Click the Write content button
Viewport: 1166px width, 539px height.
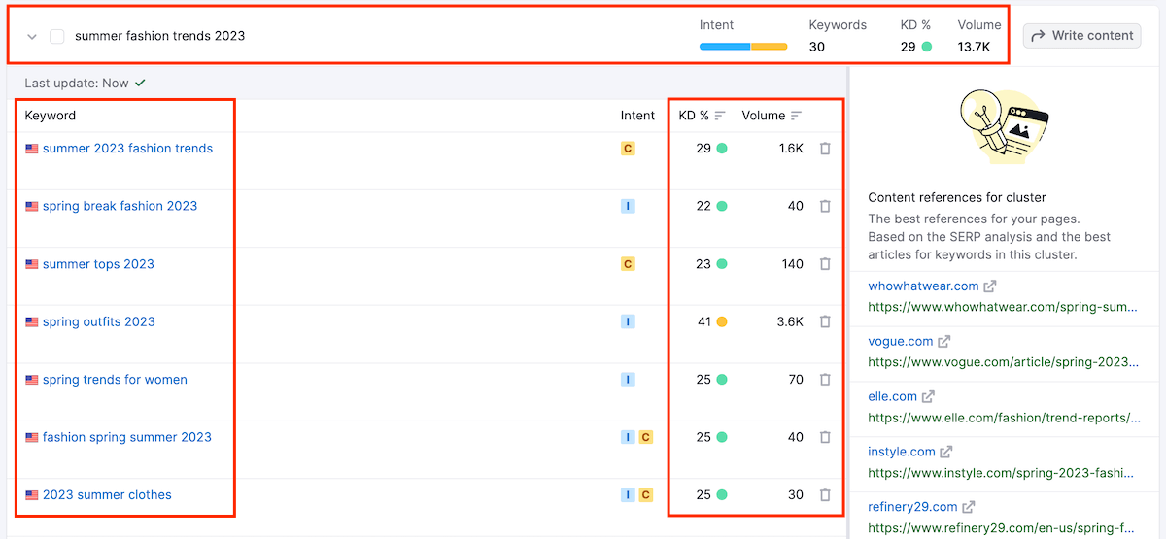click(1081, 36)
